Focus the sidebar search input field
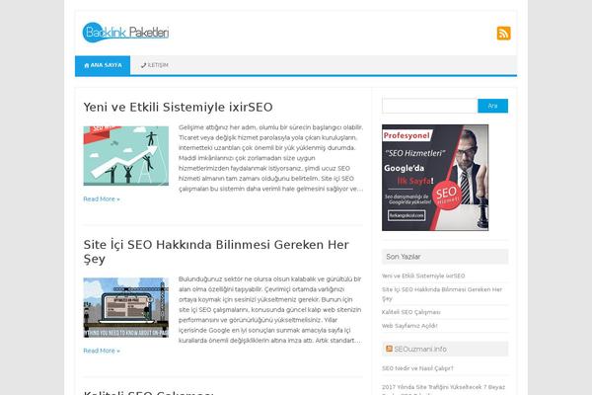Screen dimensions: 592x395 (429, 106)
